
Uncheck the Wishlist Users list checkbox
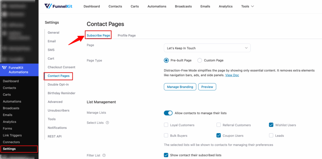point(271,125)
